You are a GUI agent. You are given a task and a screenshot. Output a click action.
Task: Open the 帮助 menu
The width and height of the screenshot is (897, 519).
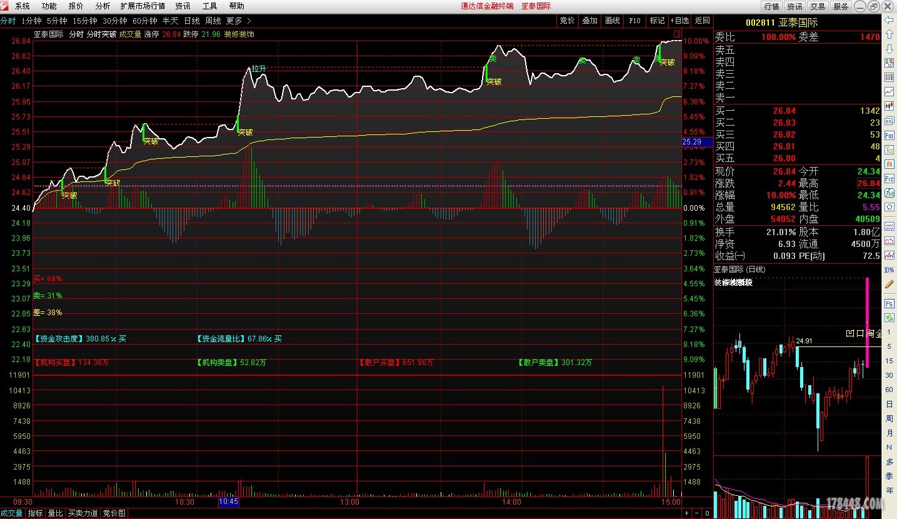pyautogui.click(x=236, y=6)
